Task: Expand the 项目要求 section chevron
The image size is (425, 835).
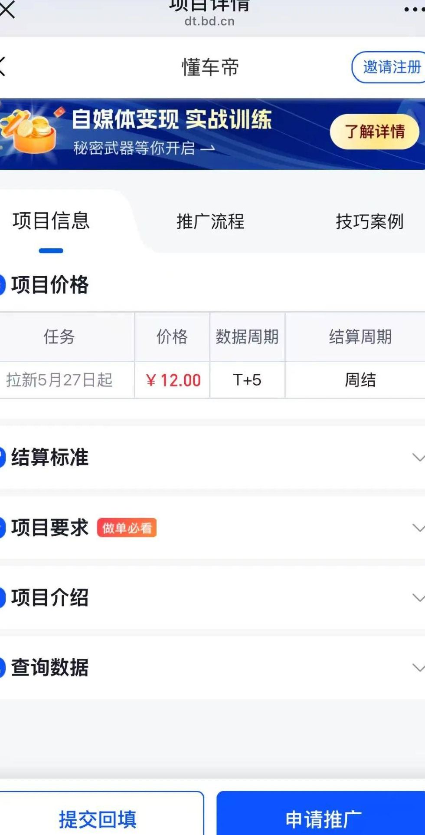Action: coord(417,528)
